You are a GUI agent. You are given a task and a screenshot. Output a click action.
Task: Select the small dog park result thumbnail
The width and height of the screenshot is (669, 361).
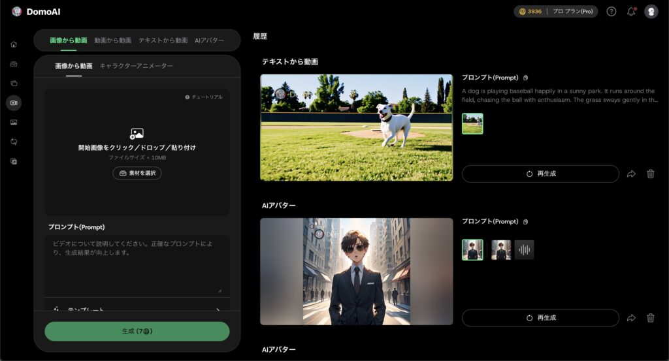(x=472, y=123)
